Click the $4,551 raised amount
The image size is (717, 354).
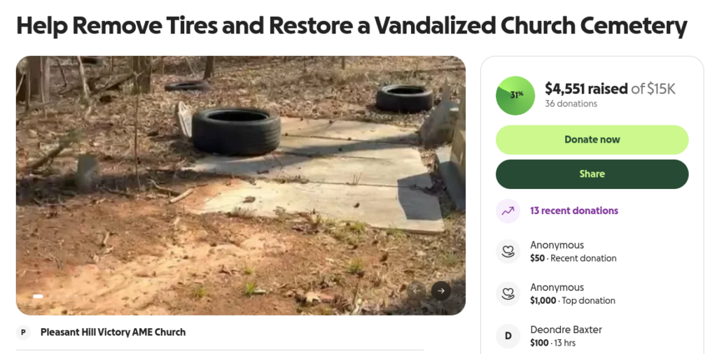pos(586,88)
